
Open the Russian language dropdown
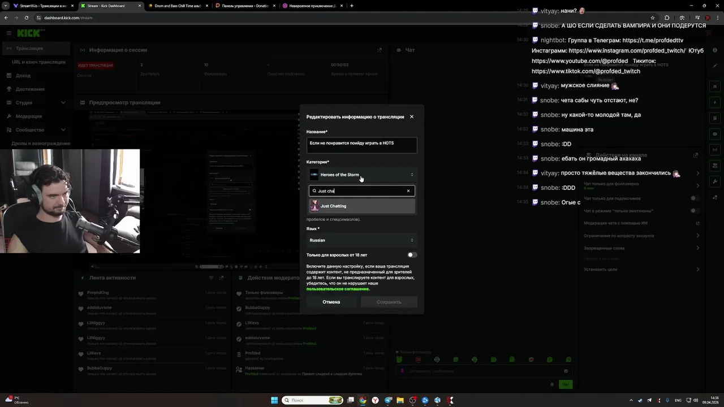tap(362, 240)
